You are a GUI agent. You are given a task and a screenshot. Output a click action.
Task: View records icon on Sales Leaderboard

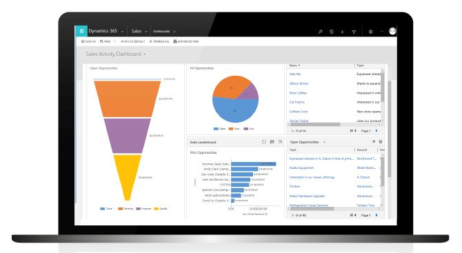(272, 142)
